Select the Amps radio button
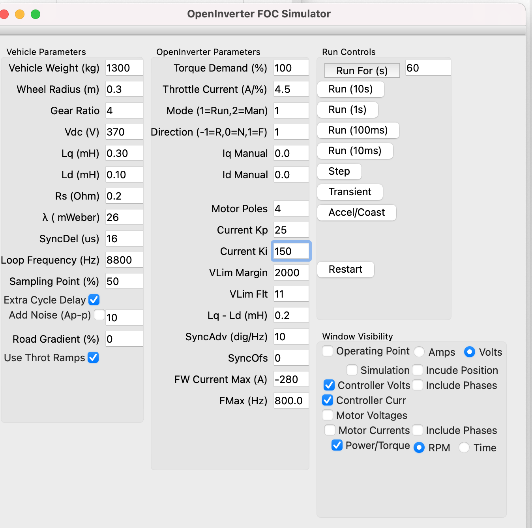532x528 pixels. [419, 352]
